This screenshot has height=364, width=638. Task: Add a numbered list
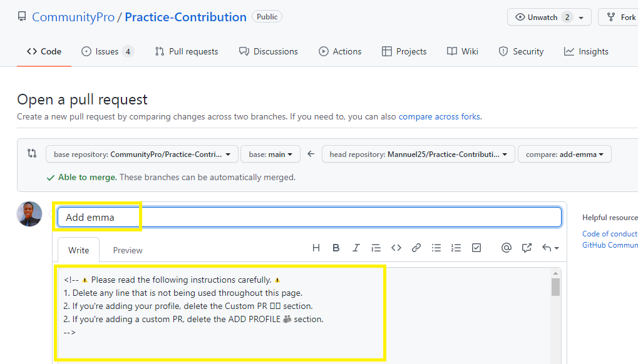coord(456,248)
